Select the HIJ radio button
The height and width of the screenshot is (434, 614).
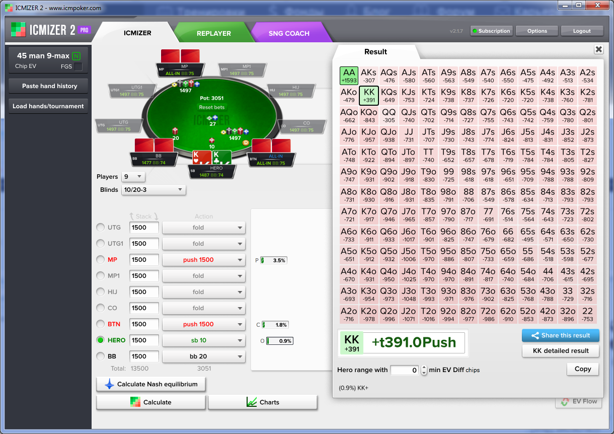(x=101, y=292)
